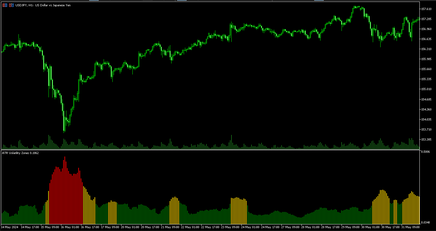Click the 22 May 01:00 time label

[191, 227]
